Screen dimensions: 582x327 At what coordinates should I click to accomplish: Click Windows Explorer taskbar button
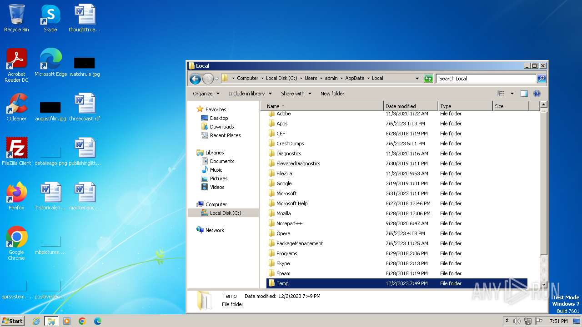pyautogui.click(x=51, y=321)
